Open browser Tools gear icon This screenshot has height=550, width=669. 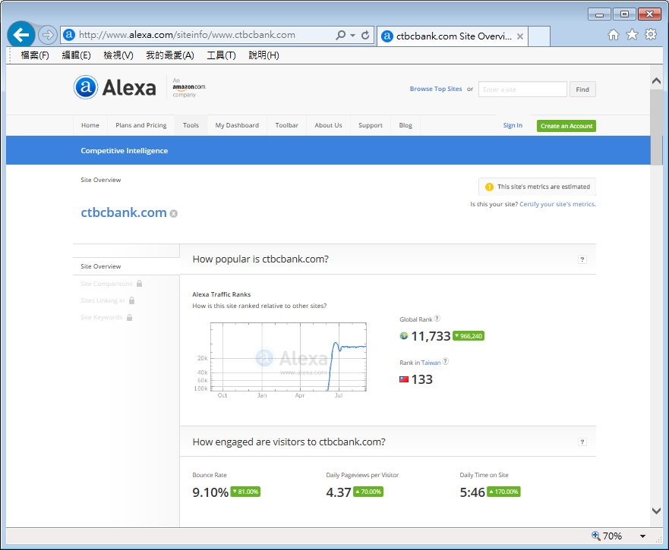[x=651, y=34]
